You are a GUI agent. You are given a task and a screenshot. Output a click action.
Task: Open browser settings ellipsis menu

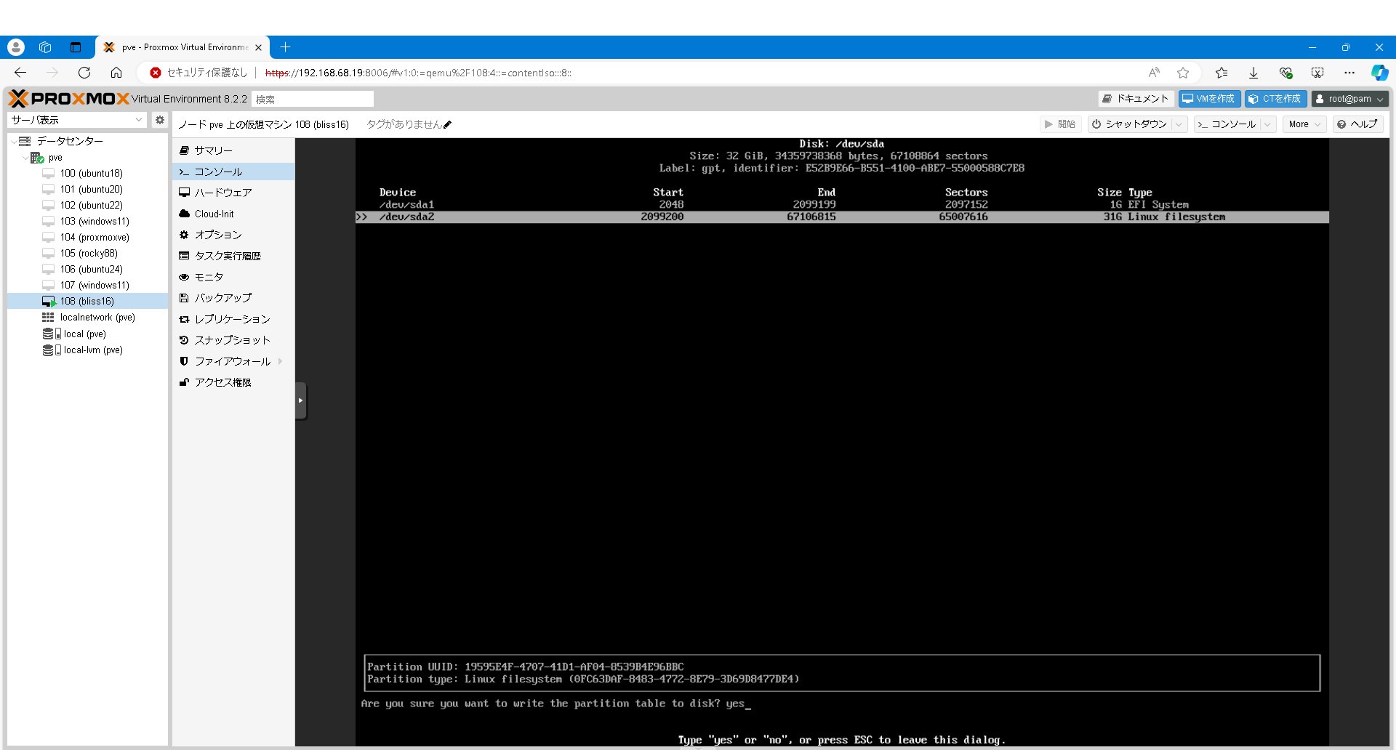(x=1349, y=73)
